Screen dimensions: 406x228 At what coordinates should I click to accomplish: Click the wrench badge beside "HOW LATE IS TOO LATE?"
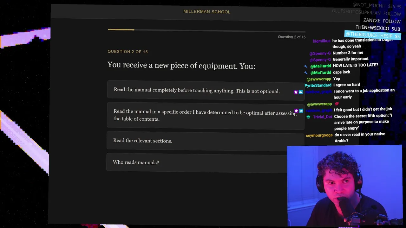coord(306,66)
